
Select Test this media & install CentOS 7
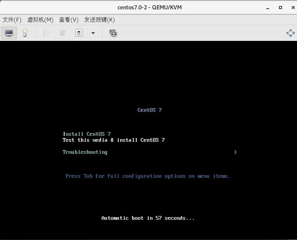pos(114,140)
